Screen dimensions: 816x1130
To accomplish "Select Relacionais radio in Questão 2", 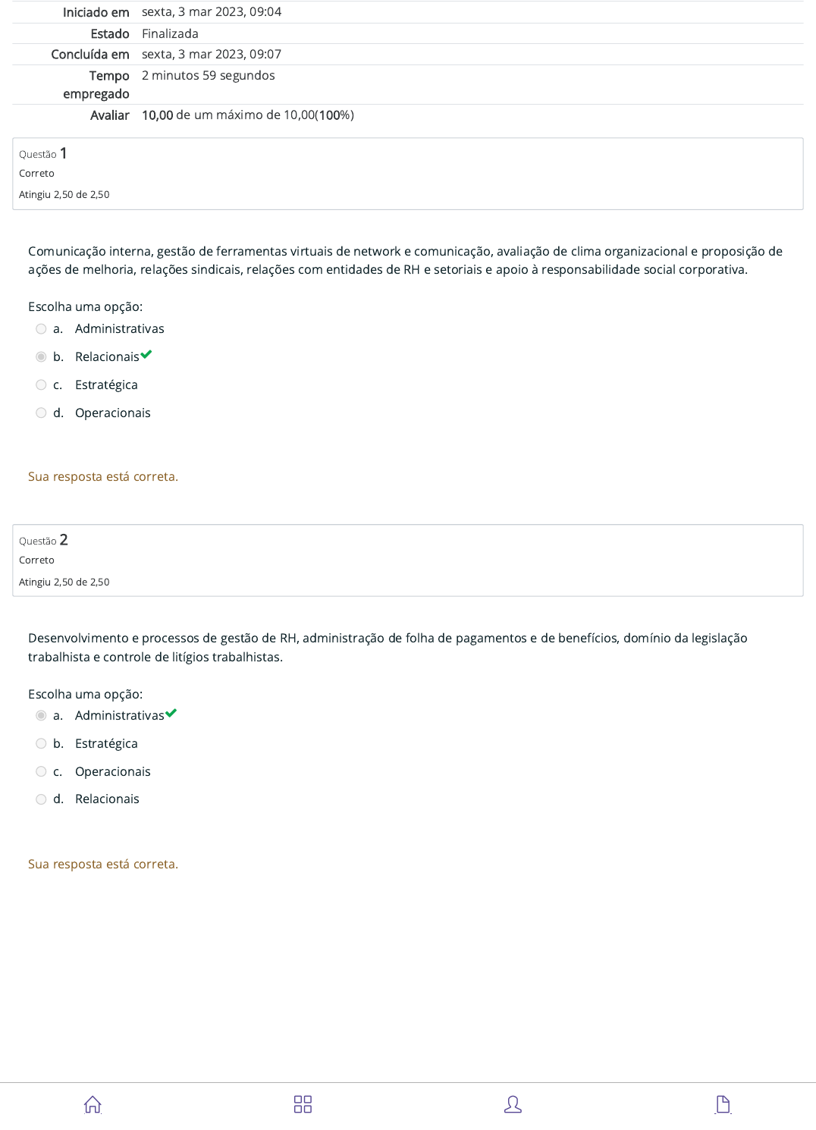I will tap(41, 799).
